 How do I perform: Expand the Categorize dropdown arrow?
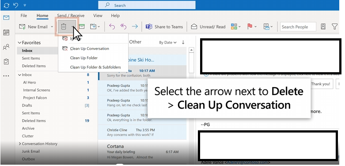click(239, 27)
